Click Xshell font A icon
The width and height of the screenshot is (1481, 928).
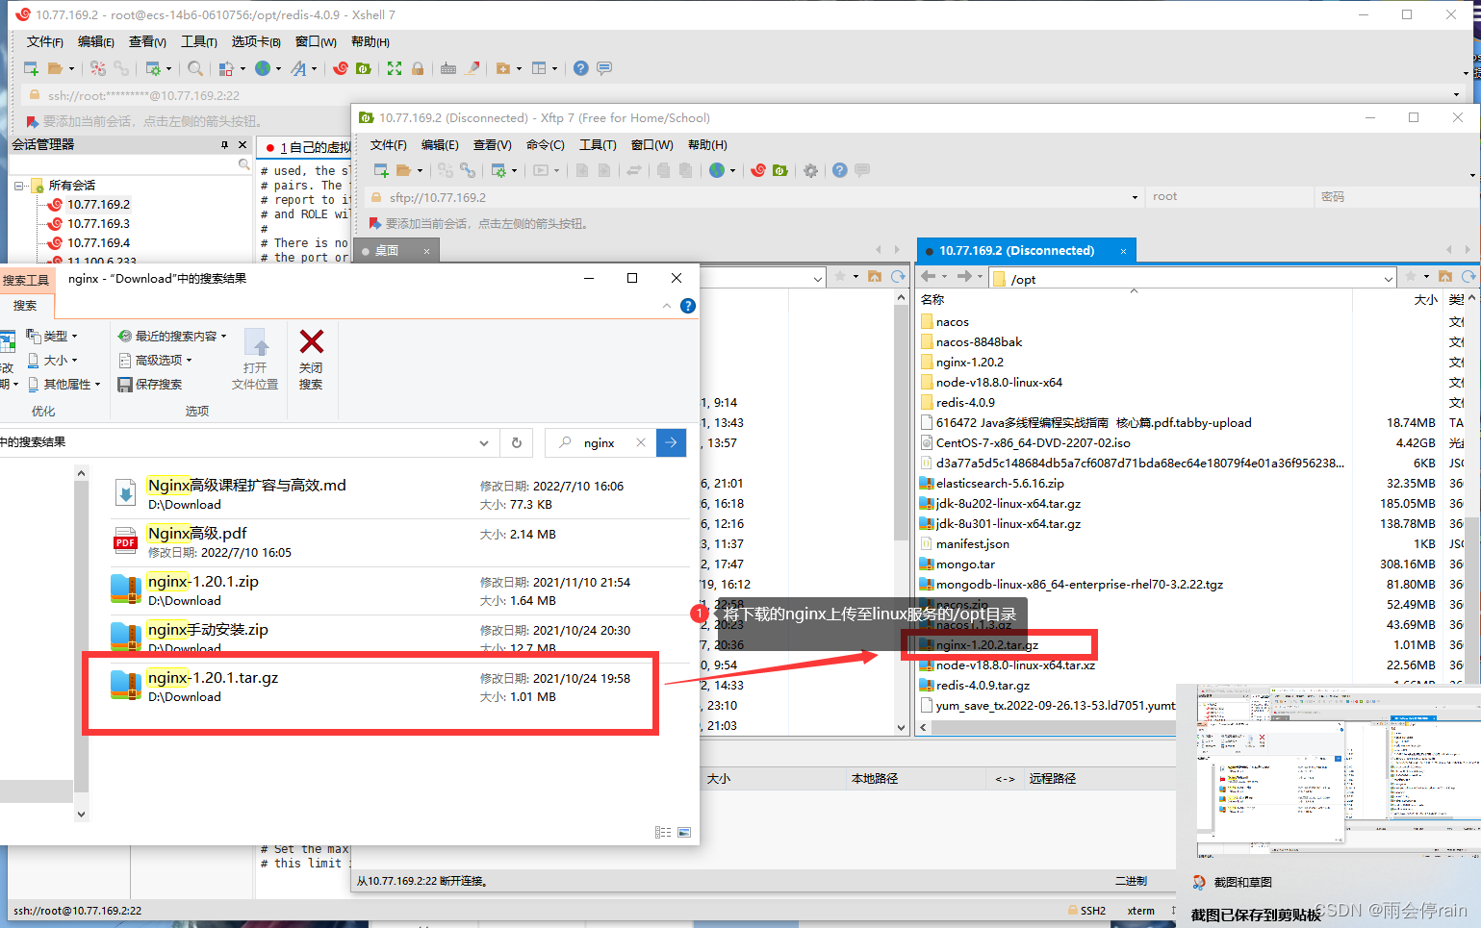click(298, 68)
